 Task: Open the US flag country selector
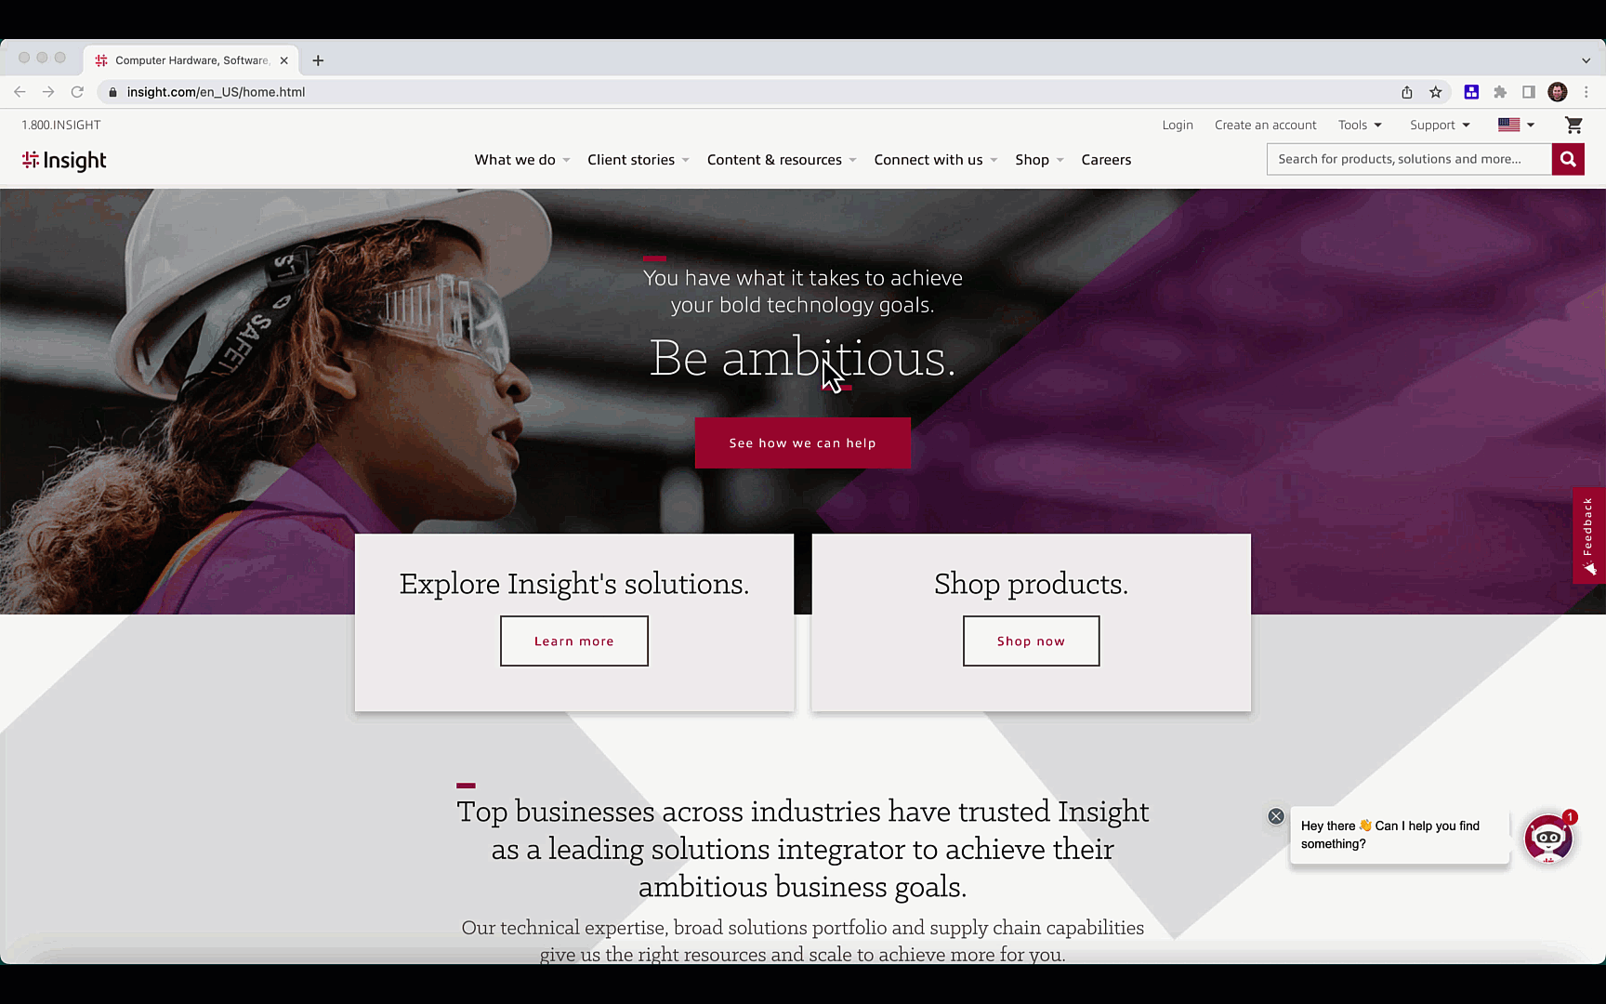1516,125
